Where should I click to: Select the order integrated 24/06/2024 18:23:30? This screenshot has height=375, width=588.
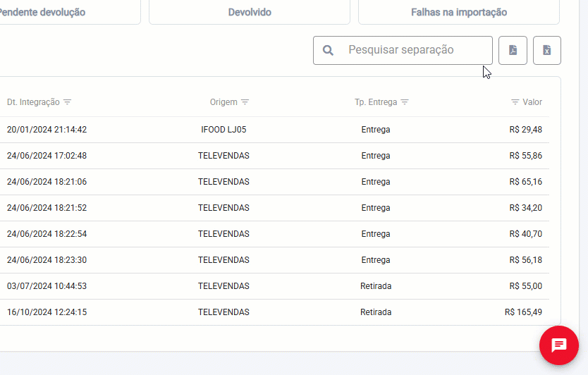tap(274, 260)
